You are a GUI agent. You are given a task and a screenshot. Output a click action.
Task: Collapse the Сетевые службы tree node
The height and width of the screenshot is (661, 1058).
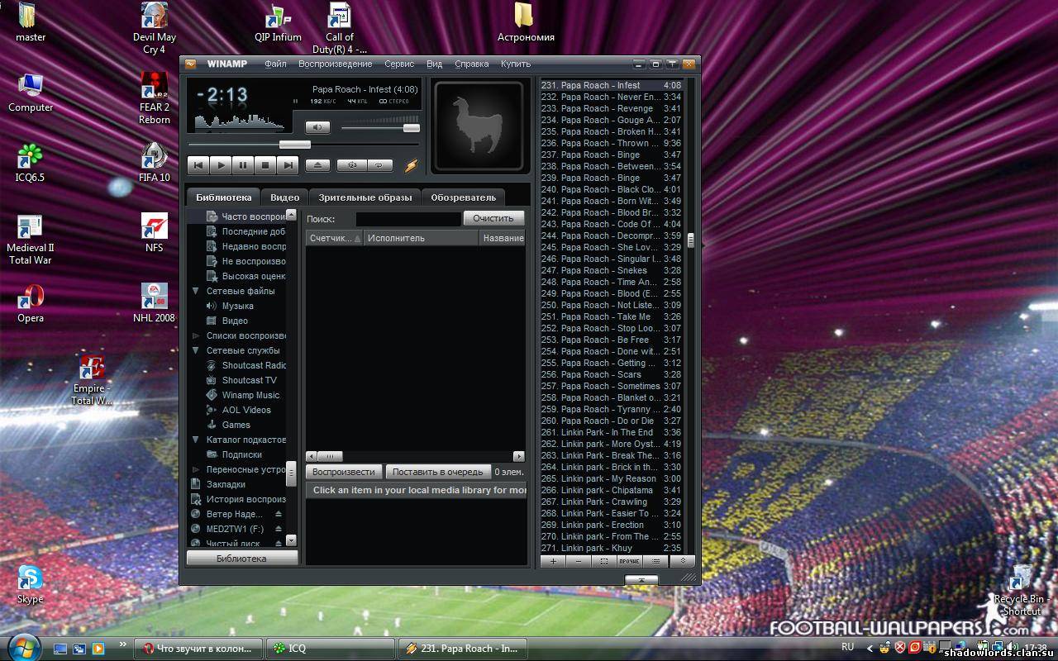pos(196,350)
